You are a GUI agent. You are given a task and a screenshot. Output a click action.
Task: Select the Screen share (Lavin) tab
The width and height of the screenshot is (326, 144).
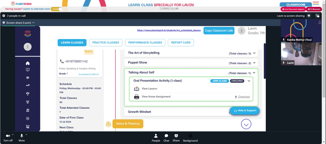tap(19, 23)
